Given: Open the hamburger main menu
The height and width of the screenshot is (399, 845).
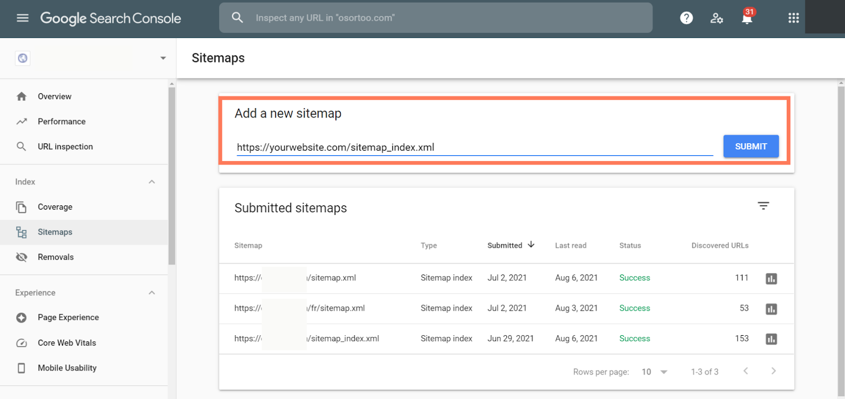Looking at the screenshot, I should (22, 18).
